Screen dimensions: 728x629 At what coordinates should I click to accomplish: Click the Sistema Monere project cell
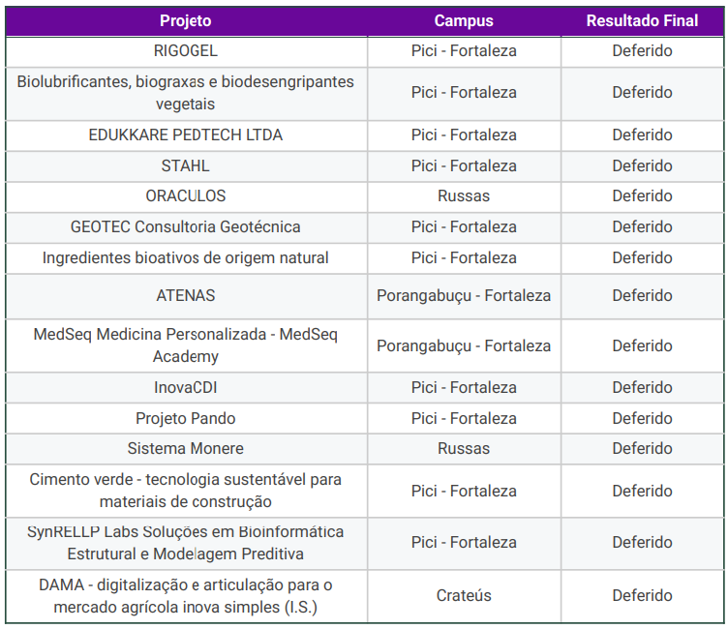[185, 448]
